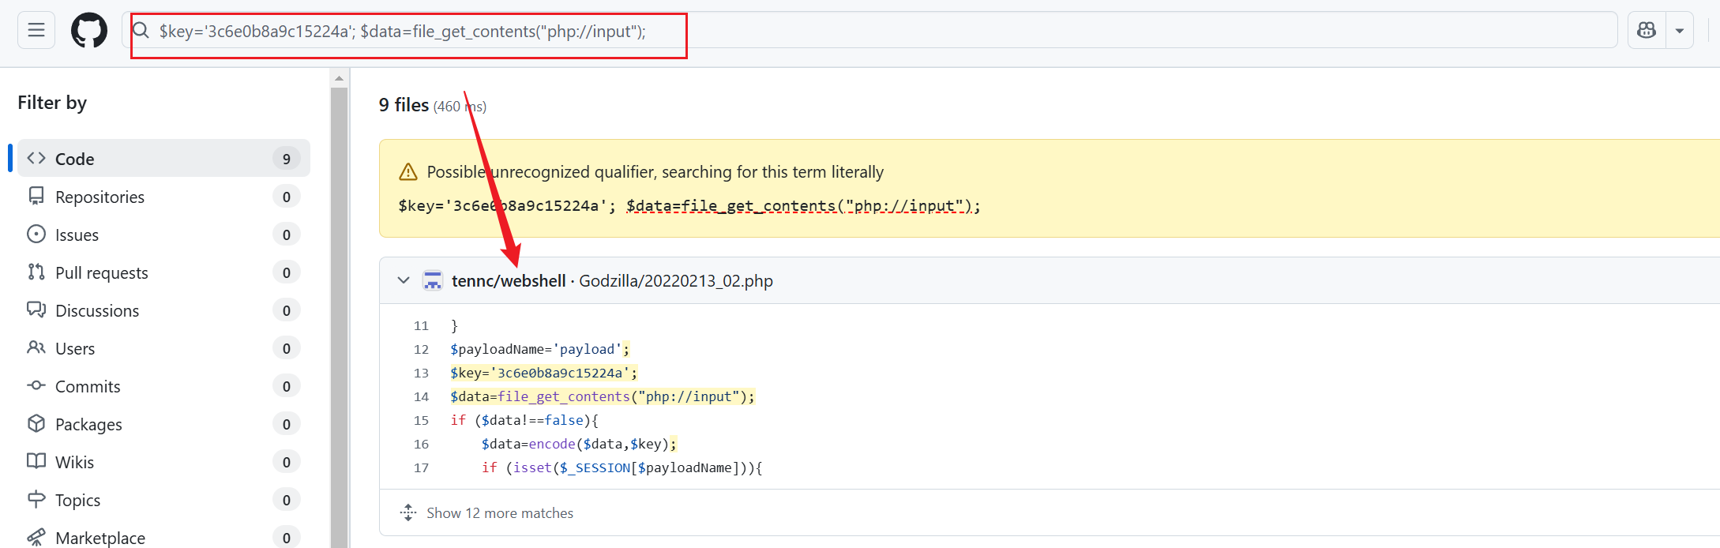Open the hamburger navigation menu

tap(36, 30)
